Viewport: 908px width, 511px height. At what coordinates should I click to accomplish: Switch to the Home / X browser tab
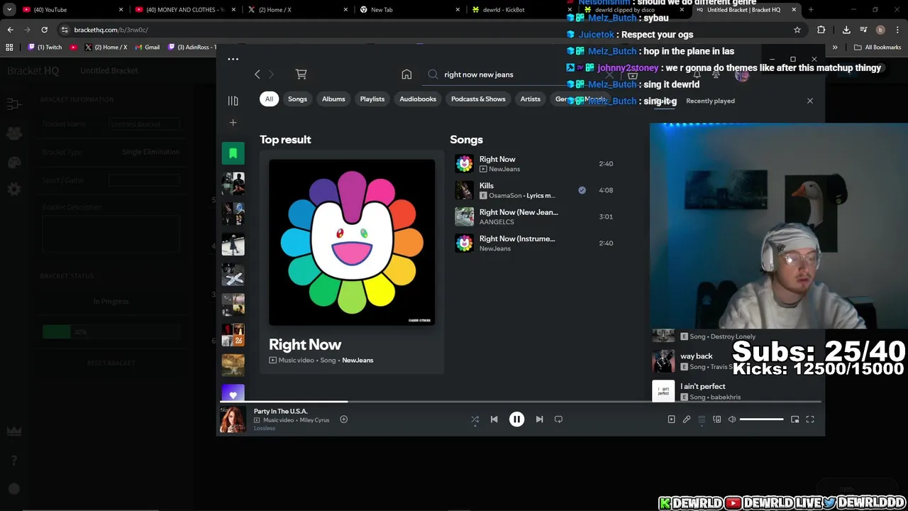[298, 10]
